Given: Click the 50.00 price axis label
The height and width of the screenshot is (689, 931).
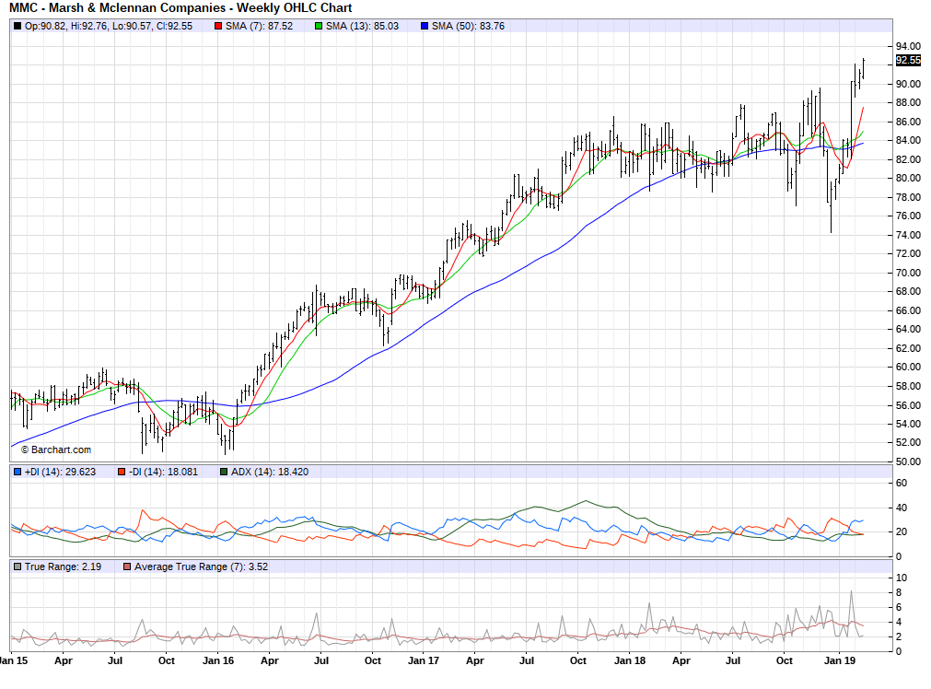Looking at the screenshot, I should click(x=908, y=461).
